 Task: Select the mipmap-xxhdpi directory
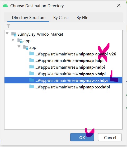click(x=63, y=80)
